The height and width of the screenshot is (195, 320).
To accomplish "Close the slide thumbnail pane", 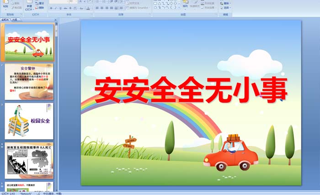I will pyautogui.click(x=55, y=20).
